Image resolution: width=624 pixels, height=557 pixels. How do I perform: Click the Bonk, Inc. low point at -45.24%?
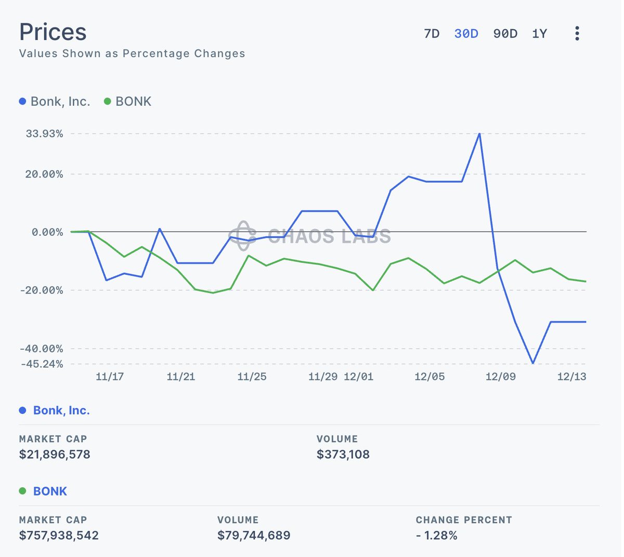pyautogui.click(x=532, y=363)
